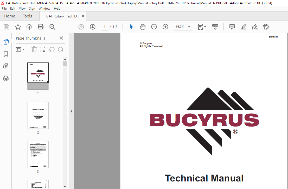Select page 2 thumbnail
288x189 pixels.
(38, 115)
